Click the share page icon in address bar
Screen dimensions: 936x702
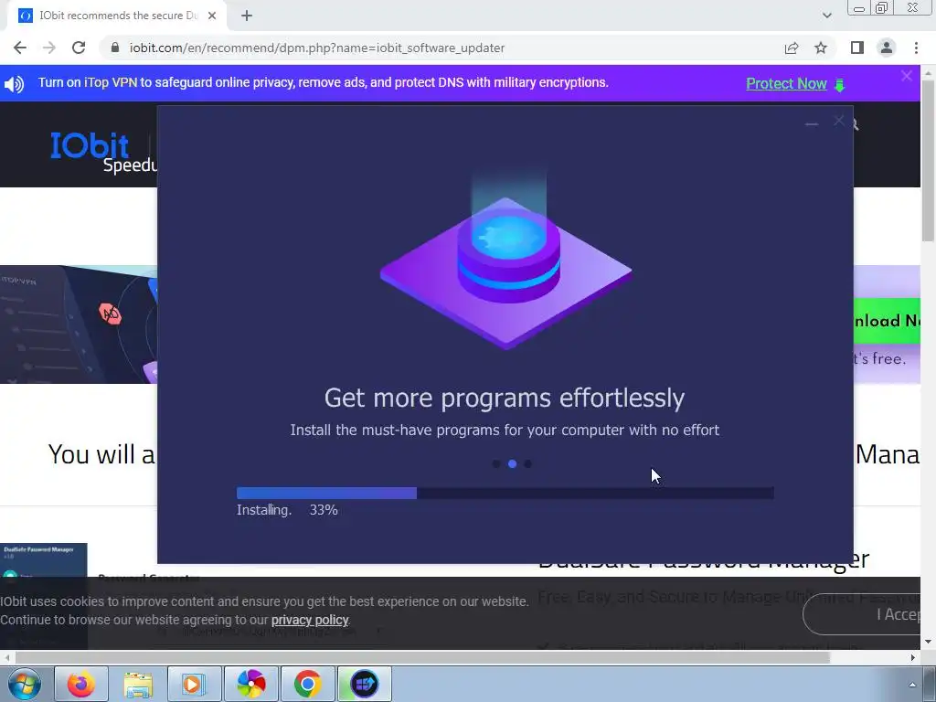coord(792,48)
